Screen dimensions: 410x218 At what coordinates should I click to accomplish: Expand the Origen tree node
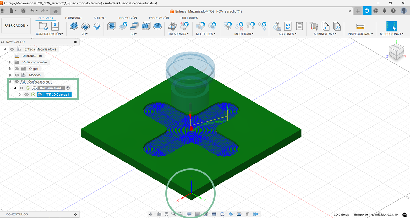(x=10, y=69)
